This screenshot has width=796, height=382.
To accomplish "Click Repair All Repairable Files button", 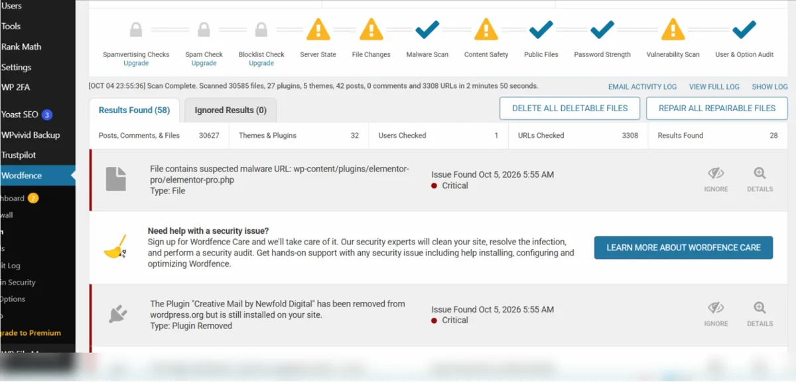I will (x=717, y=109).
